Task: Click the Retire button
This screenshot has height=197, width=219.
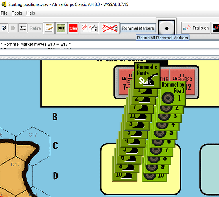Action: click(x=35, y=28)
